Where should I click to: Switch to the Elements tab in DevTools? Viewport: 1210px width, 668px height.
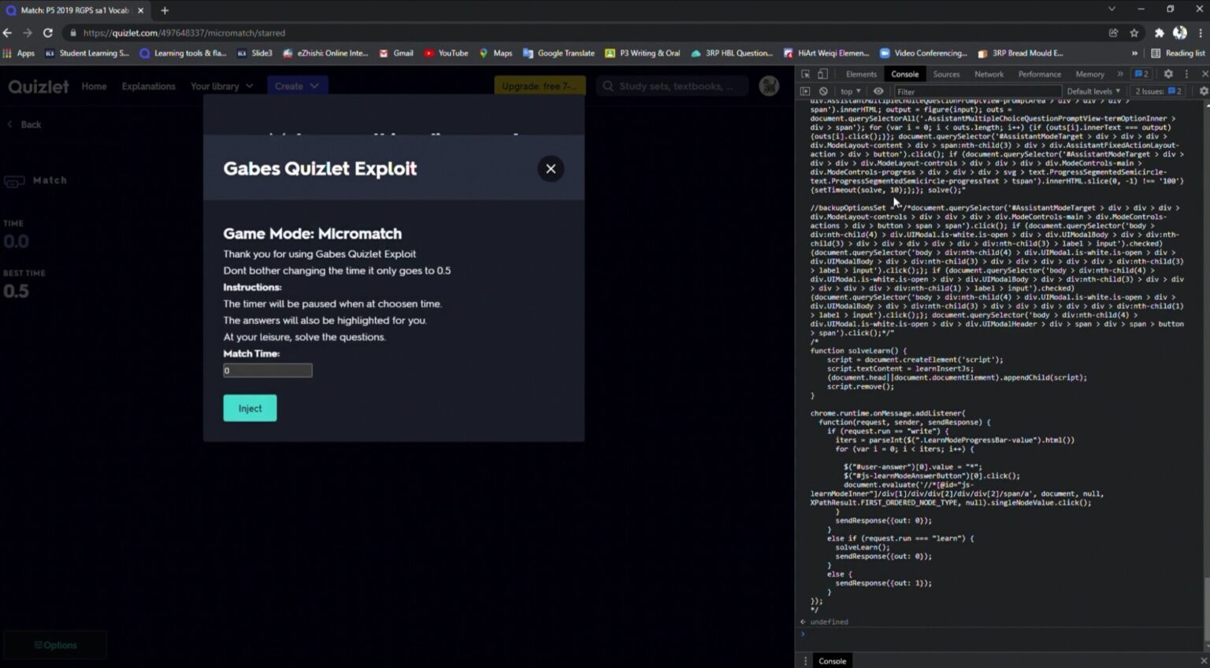(x=861, y=73)
